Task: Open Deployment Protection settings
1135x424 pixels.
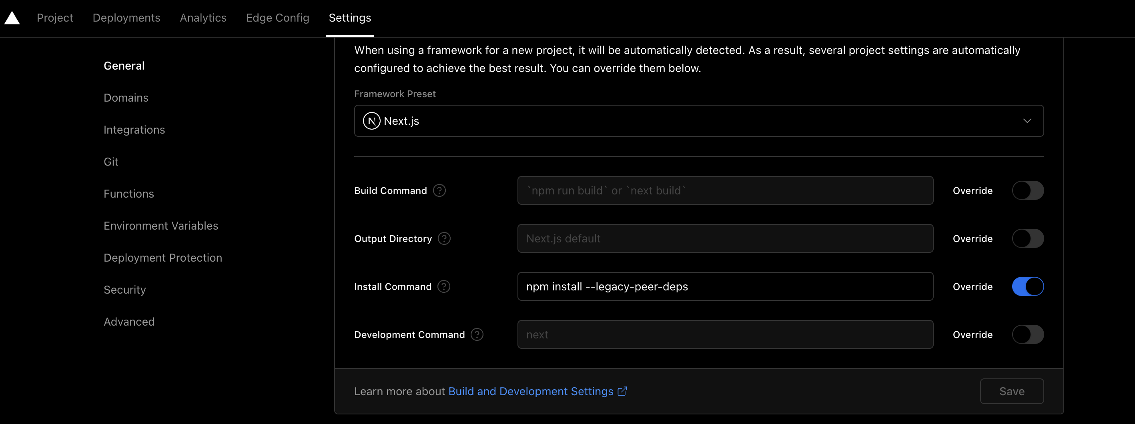Action: pos(163,258)
